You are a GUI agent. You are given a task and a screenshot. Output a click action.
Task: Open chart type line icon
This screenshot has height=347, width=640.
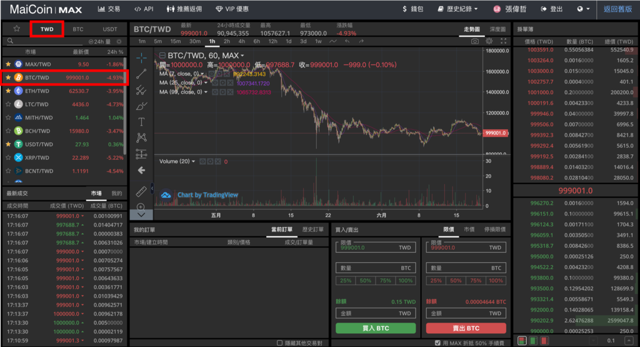click(x=333, y=41)
